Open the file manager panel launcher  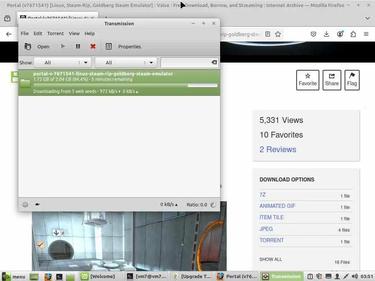(x=70, y=277)
